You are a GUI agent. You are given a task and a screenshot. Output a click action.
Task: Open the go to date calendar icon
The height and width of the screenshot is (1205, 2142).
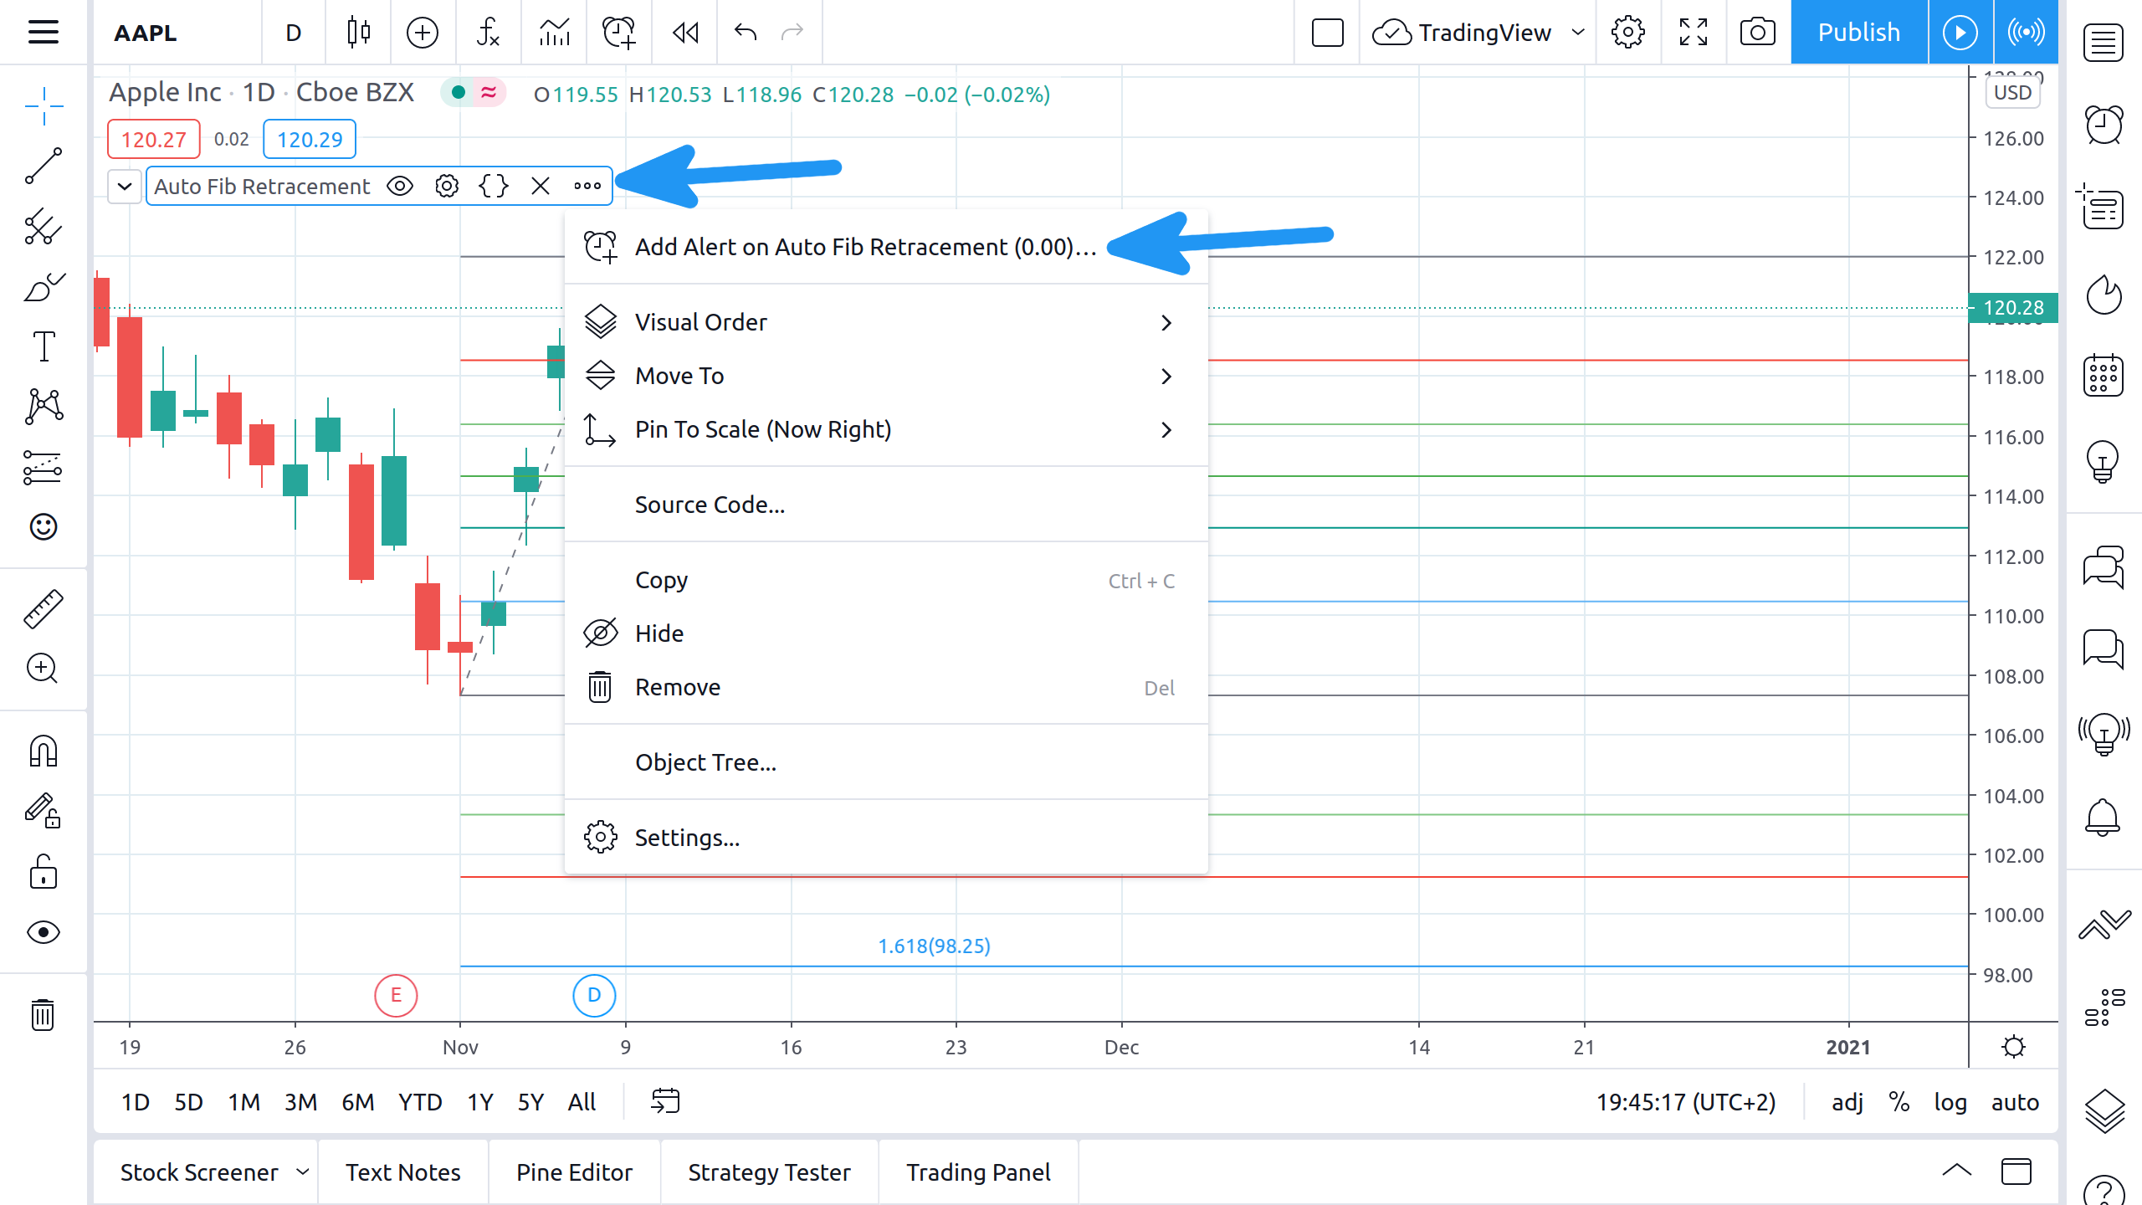pyautogui.click(x=665, y=1101)
